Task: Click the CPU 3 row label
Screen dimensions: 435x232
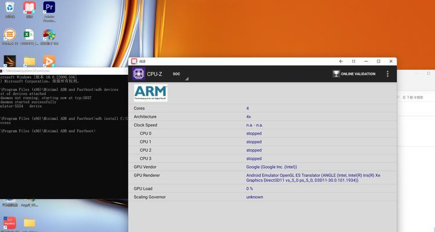Action: click(146, 158)
